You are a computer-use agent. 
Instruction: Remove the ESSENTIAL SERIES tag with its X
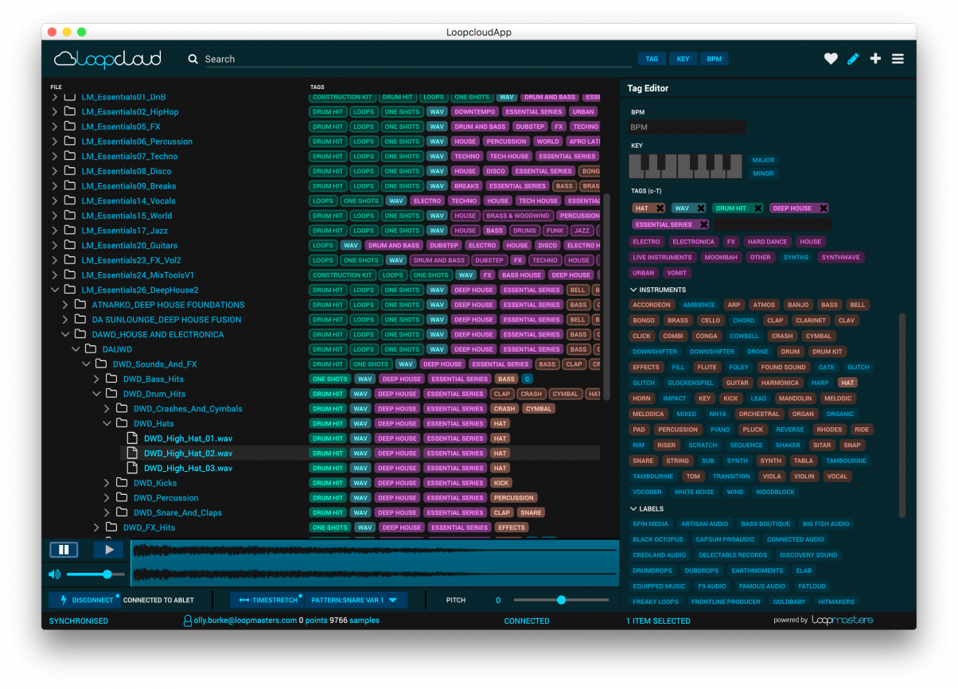coord(703,224)
